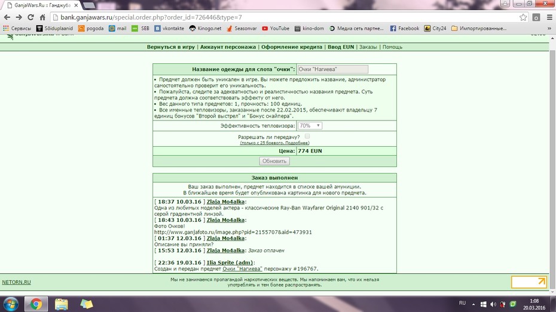Open Помощь menu link
This screenshot has height=312, width=556.
pos(392,47)
